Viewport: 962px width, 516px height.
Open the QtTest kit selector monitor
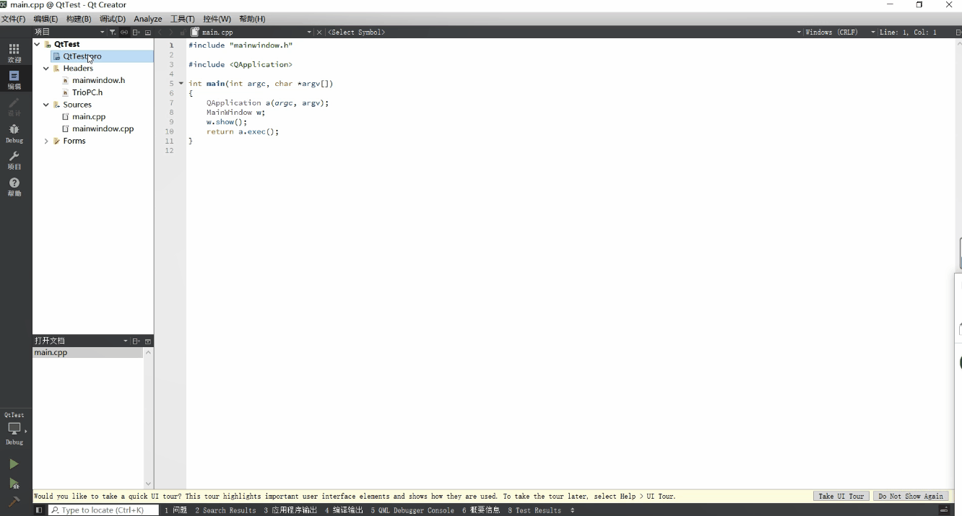point(14,429)
